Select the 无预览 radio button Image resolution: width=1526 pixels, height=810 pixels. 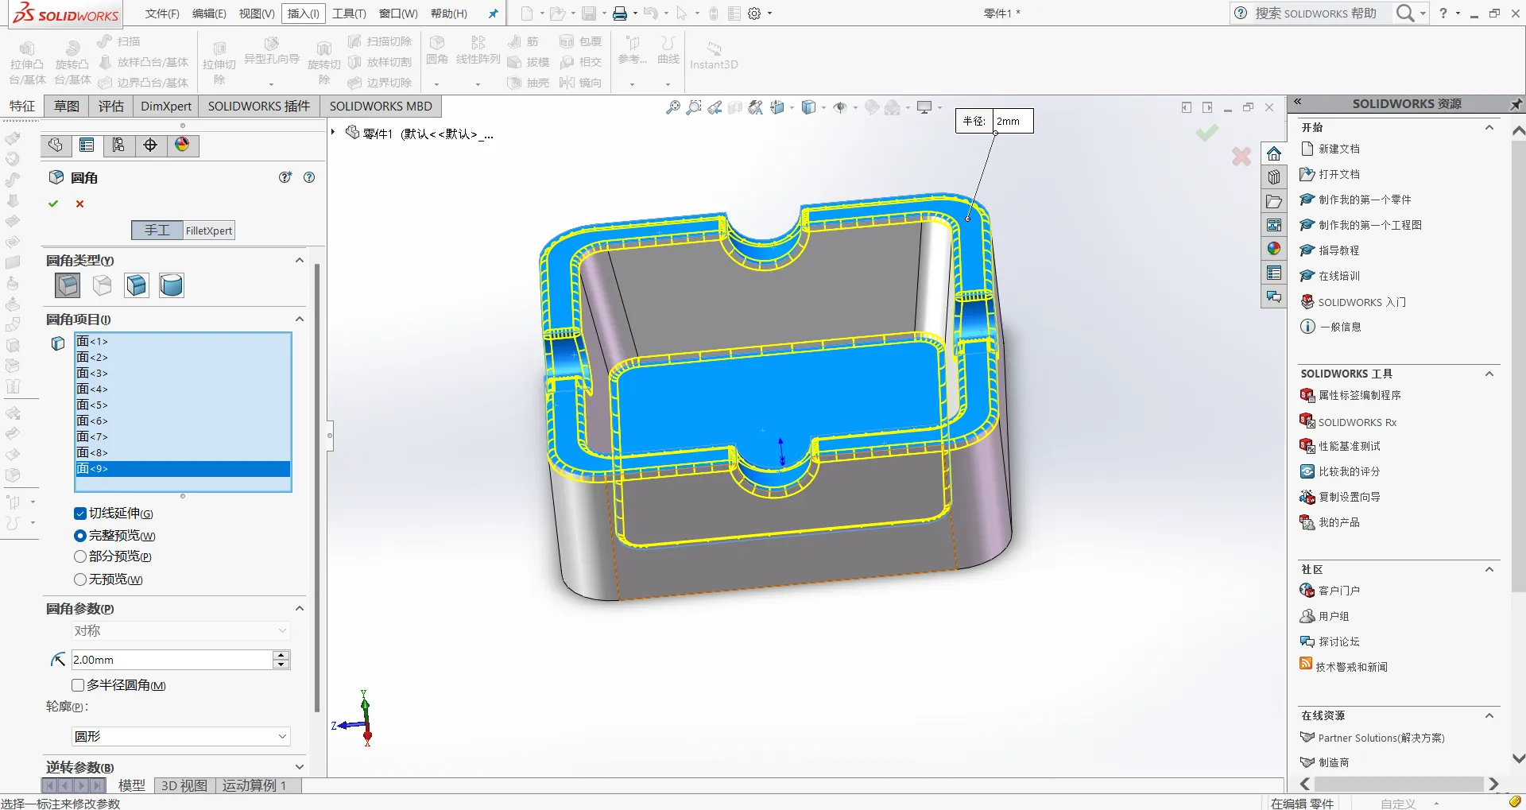[x=79, y=579]
